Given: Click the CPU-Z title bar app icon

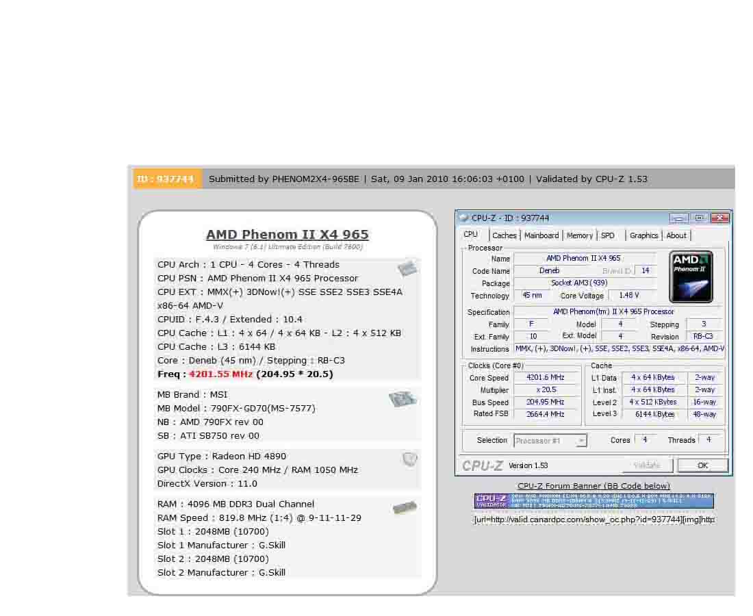Looking at the screenshot, I should coord(464,218).
